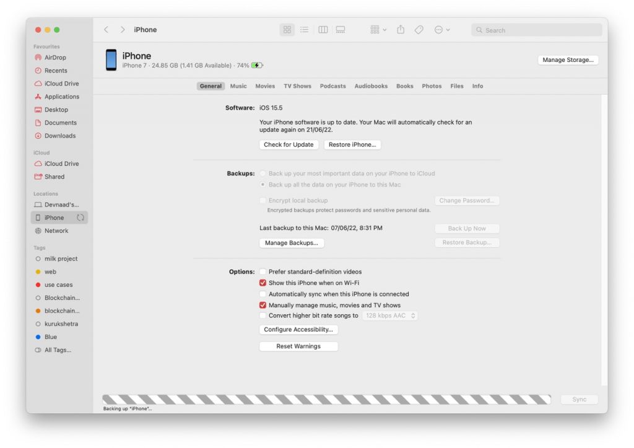
Task: Open the group-by options dropdown
Action: 378,30
